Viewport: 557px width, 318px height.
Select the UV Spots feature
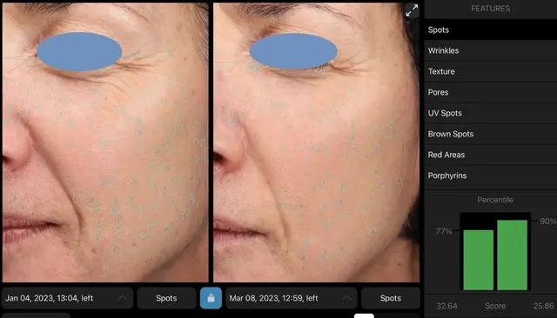point(491,113)
